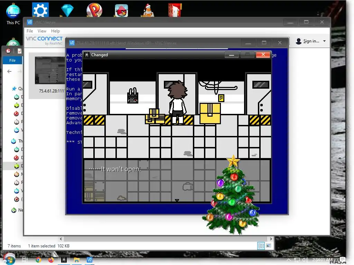The image size is (354, 265).
Task: Open the volume tray icon
Action: [305, 260]
